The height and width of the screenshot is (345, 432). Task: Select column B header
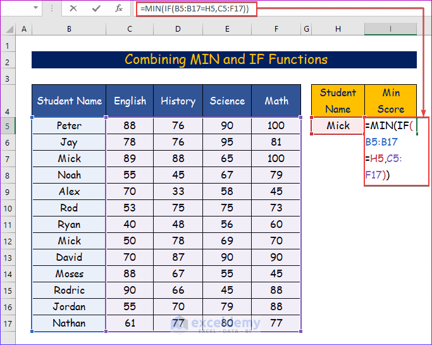69,29
